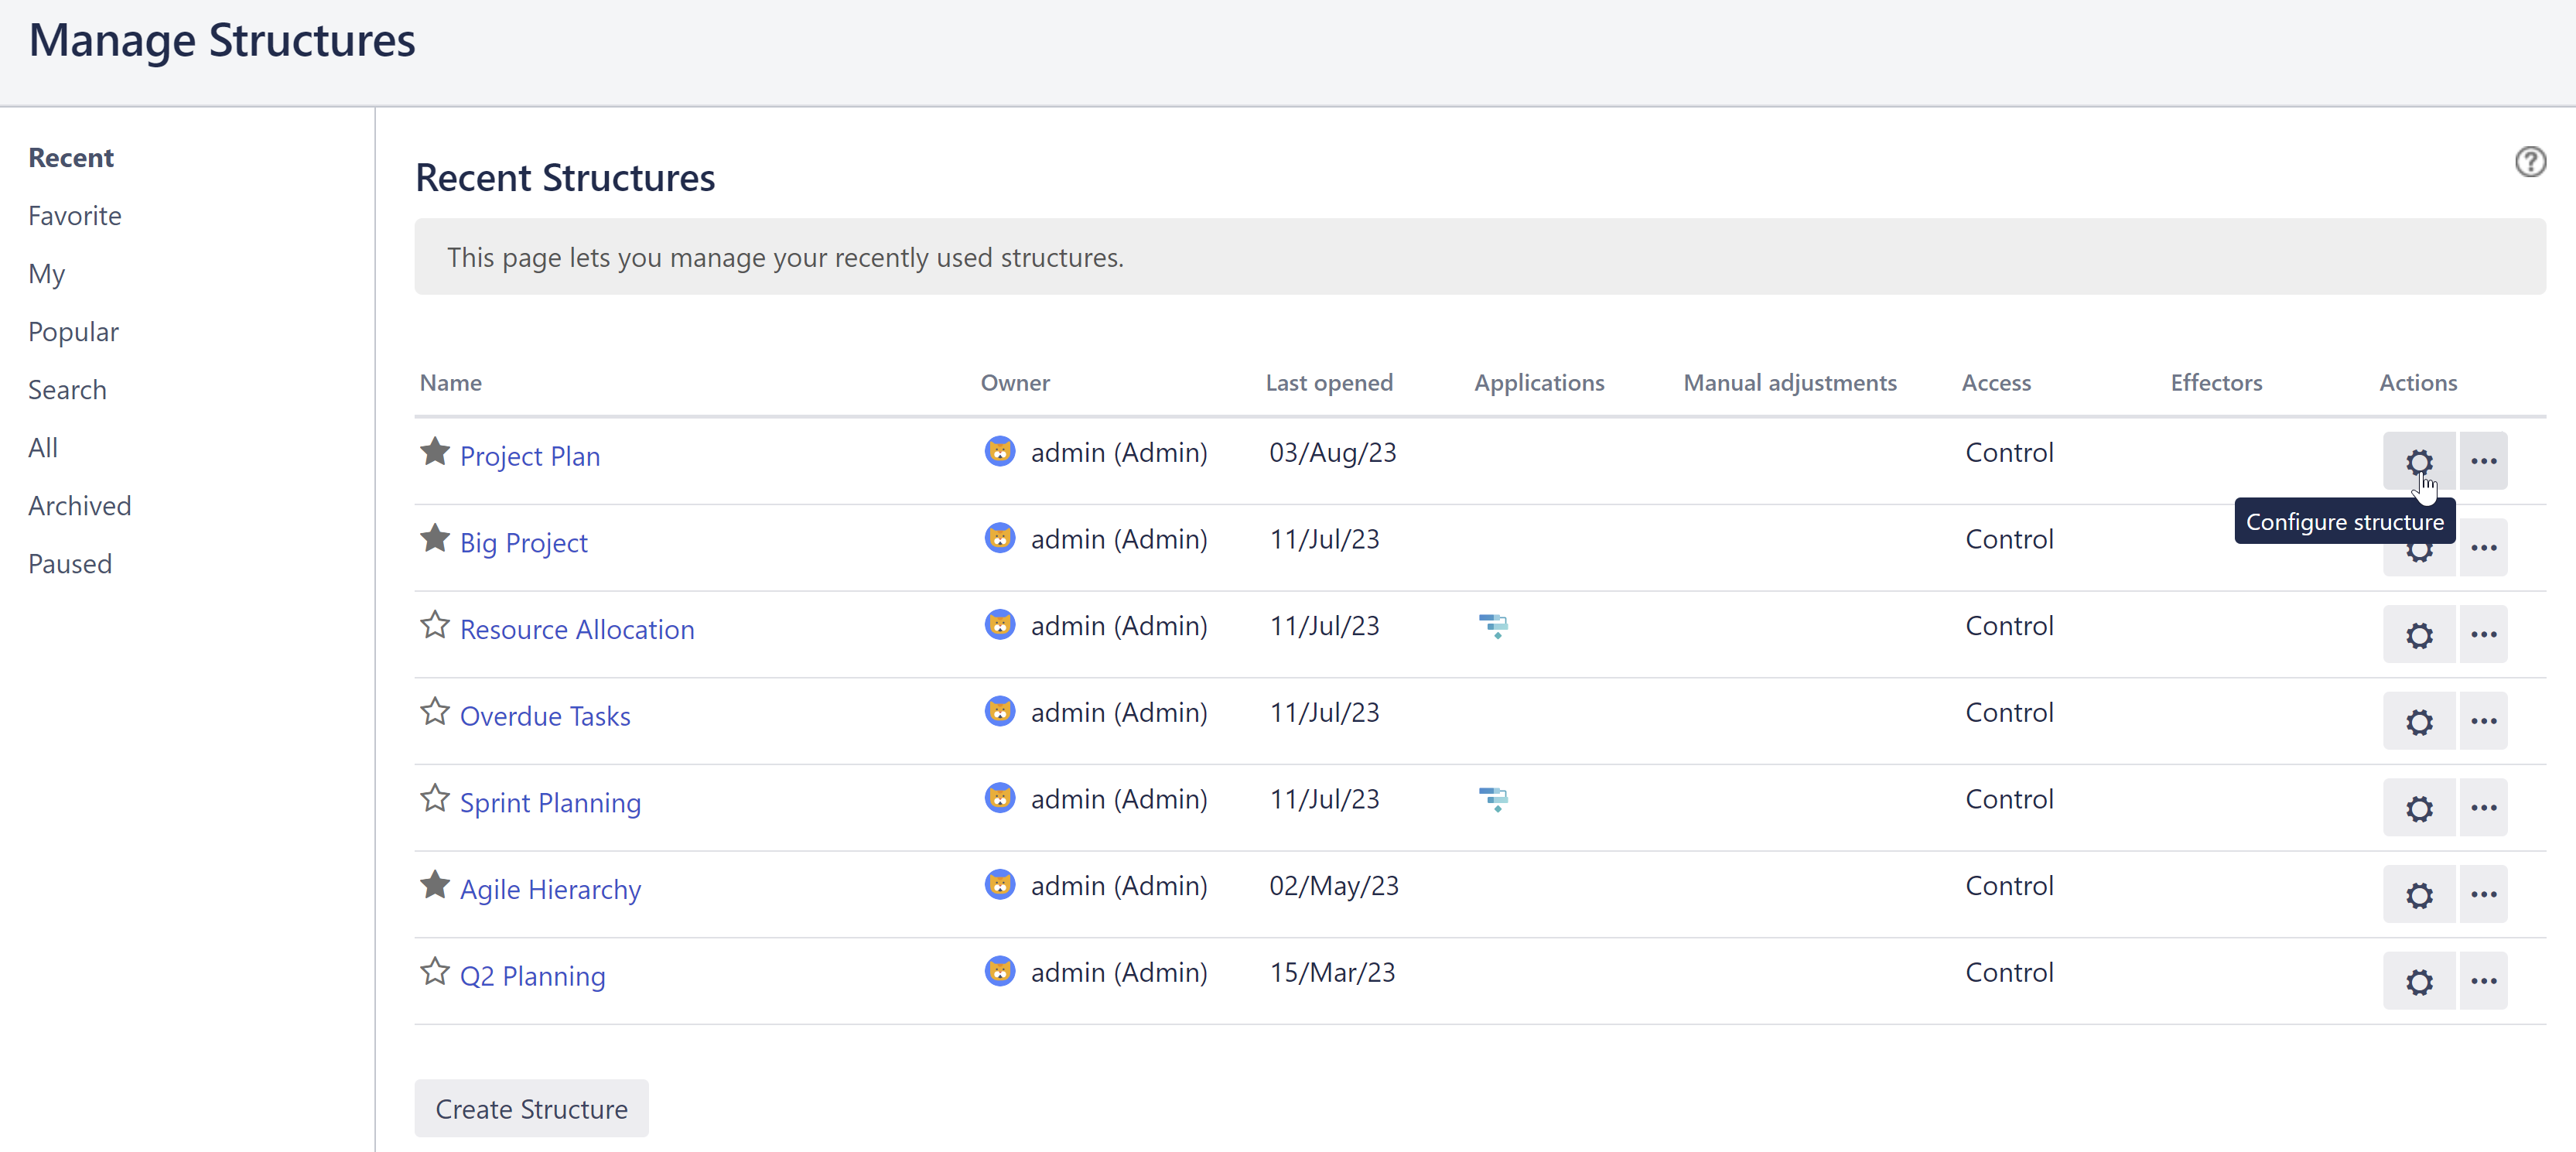Click the Last opened column header
Image resolution: width=2576 pixels, height=1152 pixels.
(x=1328, y=383)
